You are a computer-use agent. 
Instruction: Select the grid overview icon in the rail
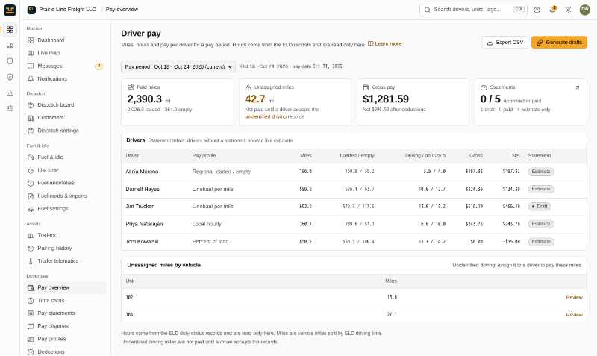point(10,29)
